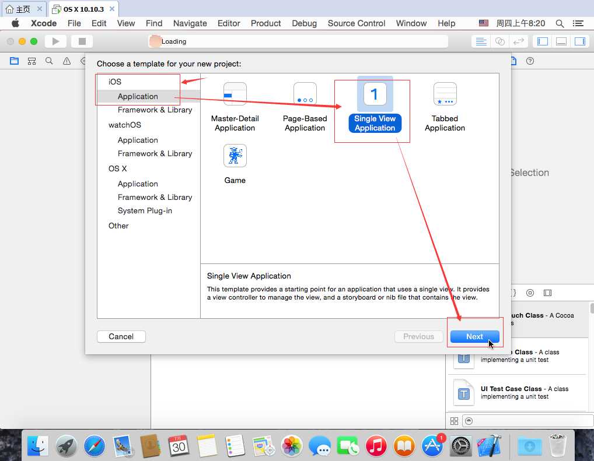Close the OS X 10.10.3 tab

112,9
